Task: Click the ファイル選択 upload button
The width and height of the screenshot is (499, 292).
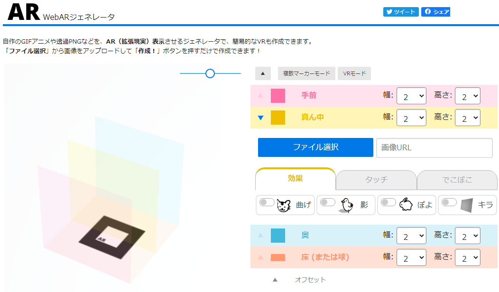Action: pyautogui.click(x=315, y=147)
